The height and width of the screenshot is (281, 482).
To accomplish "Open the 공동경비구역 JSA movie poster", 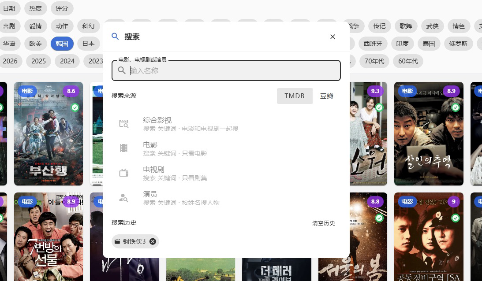I will coord(429,237).
